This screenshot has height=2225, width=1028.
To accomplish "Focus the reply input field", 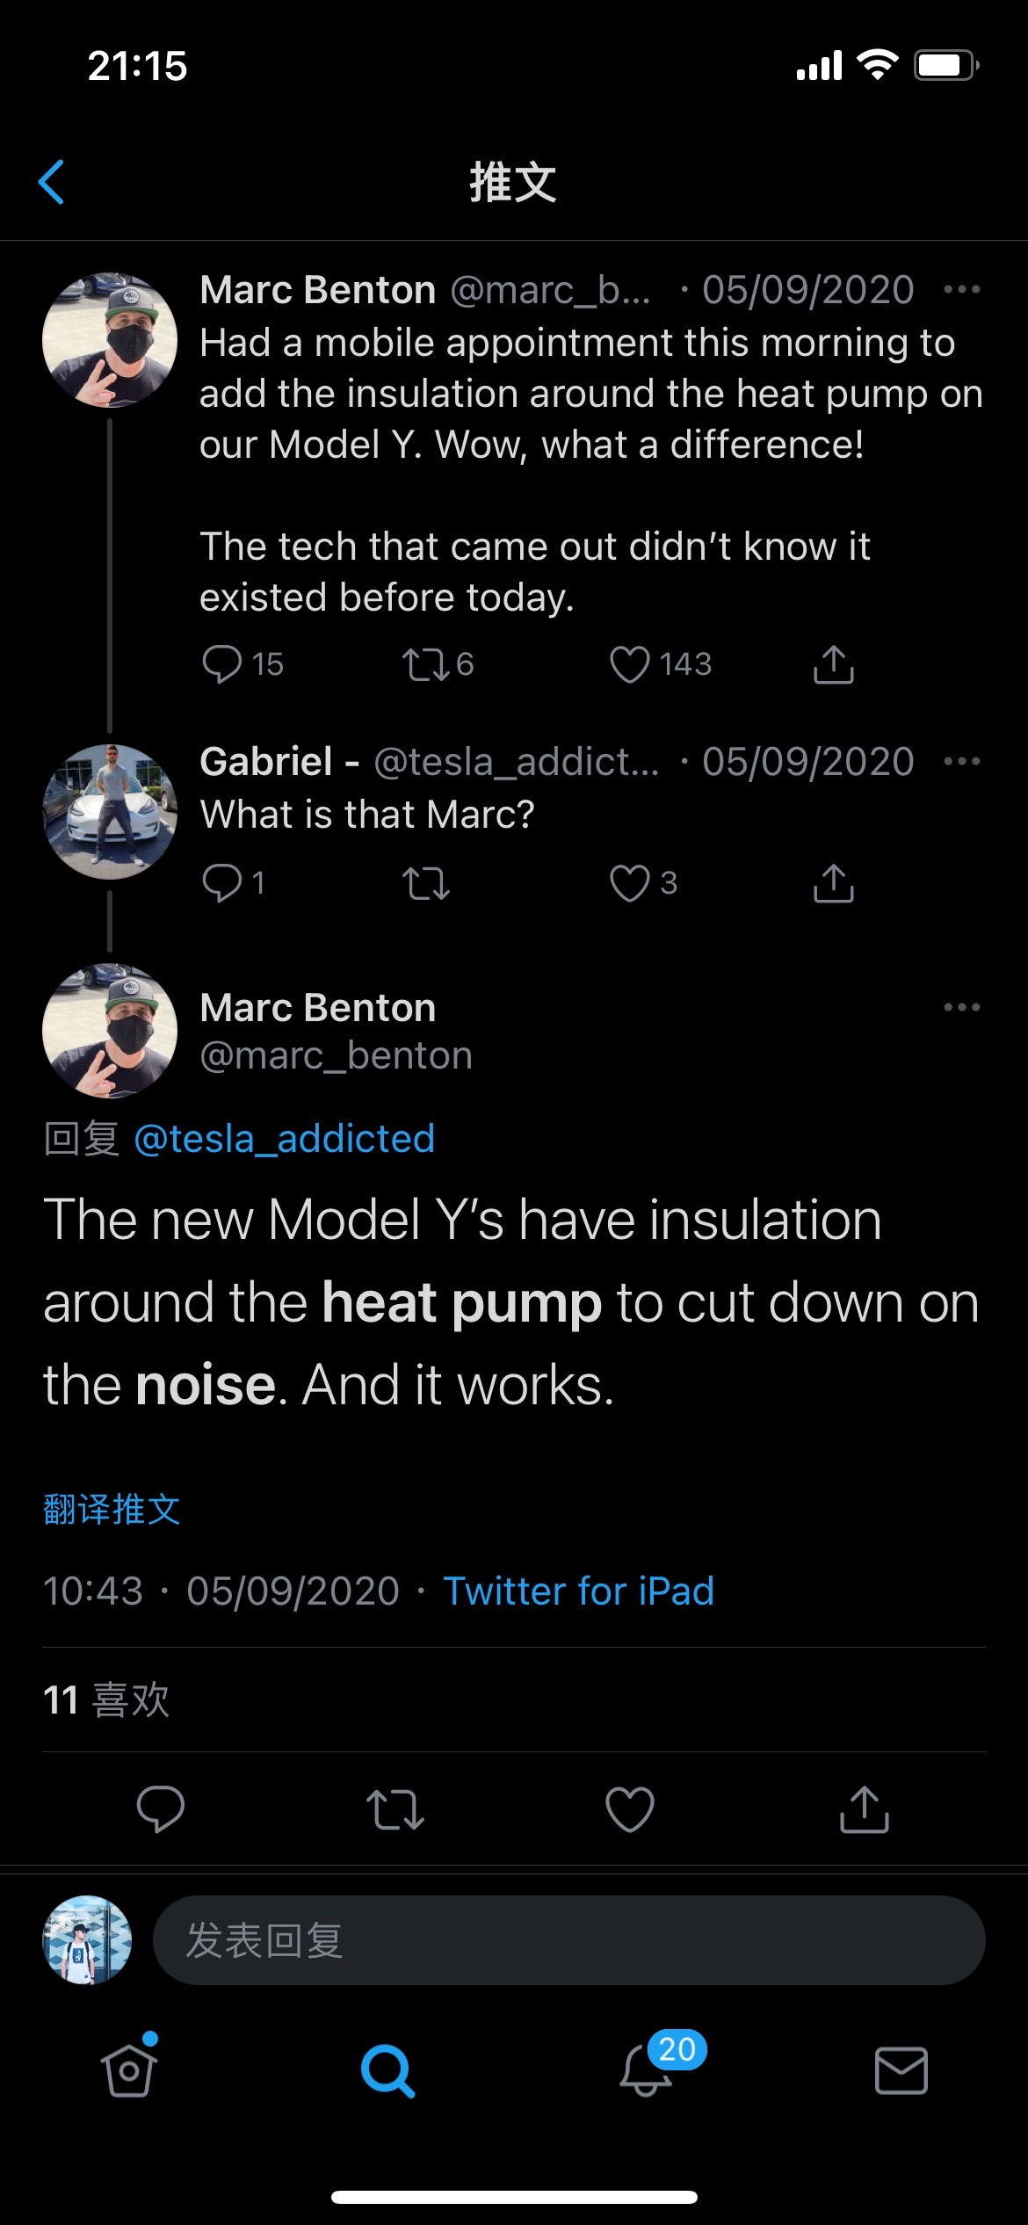I will [x=568, y=1940].
